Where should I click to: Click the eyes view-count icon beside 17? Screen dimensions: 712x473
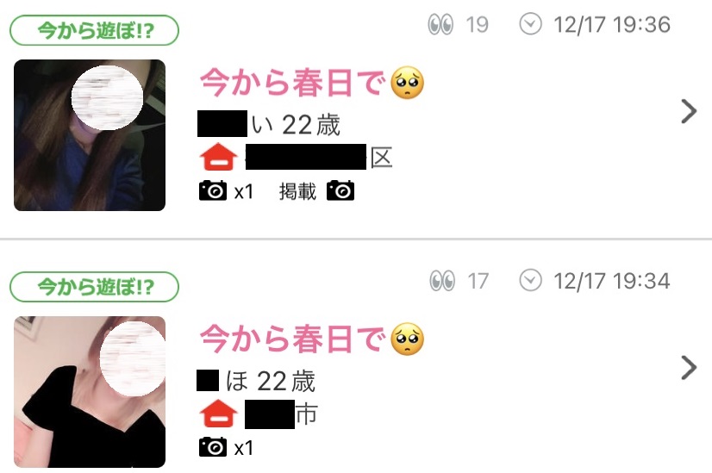point(442,281)
